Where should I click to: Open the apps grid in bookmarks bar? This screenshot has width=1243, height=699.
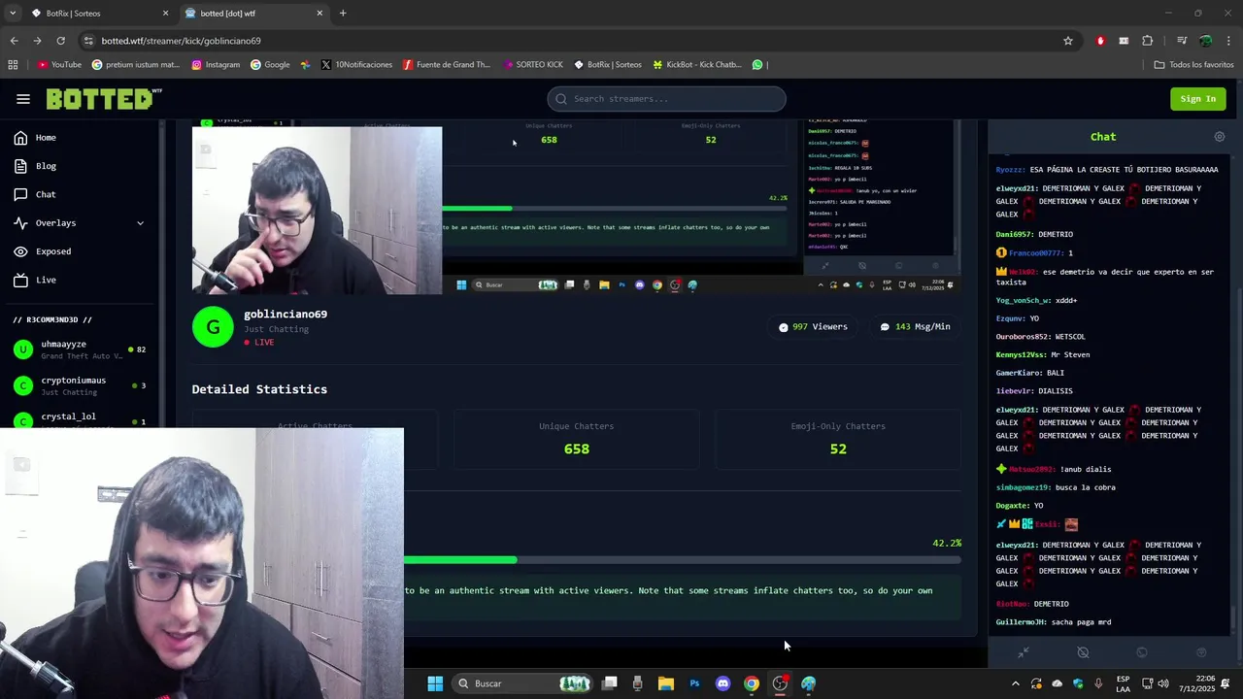pyautogui.click(x=13, y=65)
